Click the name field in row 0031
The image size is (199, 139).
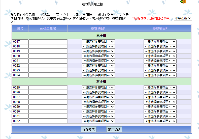(48, 116)
